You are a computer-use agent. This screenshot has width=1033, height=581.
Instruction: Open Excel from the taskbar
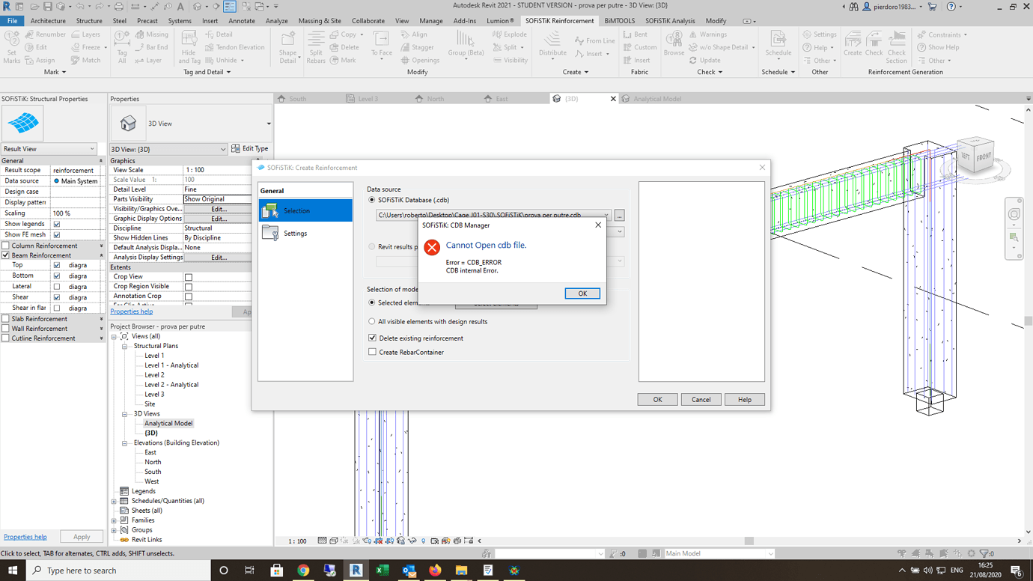pos(382,571)
